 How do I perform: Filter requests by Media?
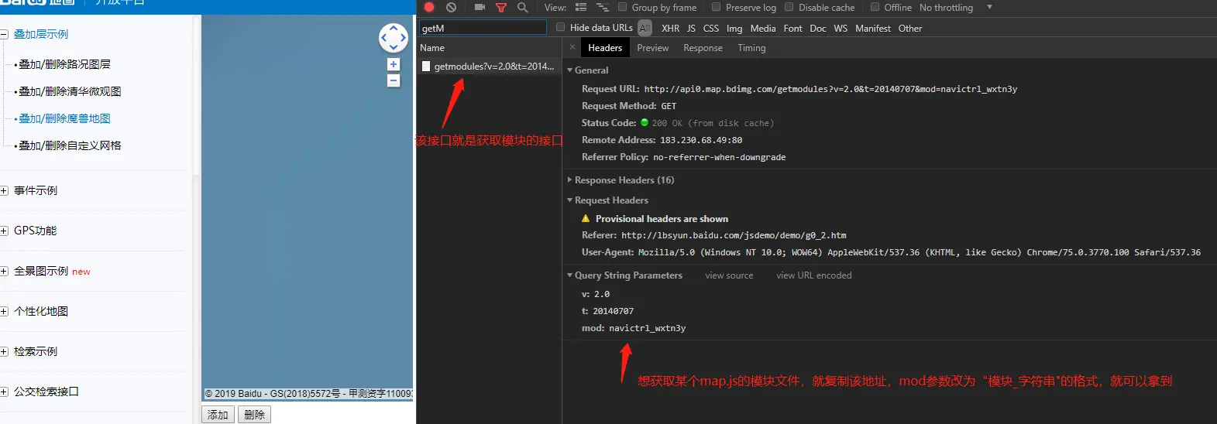tap(763, 29)
